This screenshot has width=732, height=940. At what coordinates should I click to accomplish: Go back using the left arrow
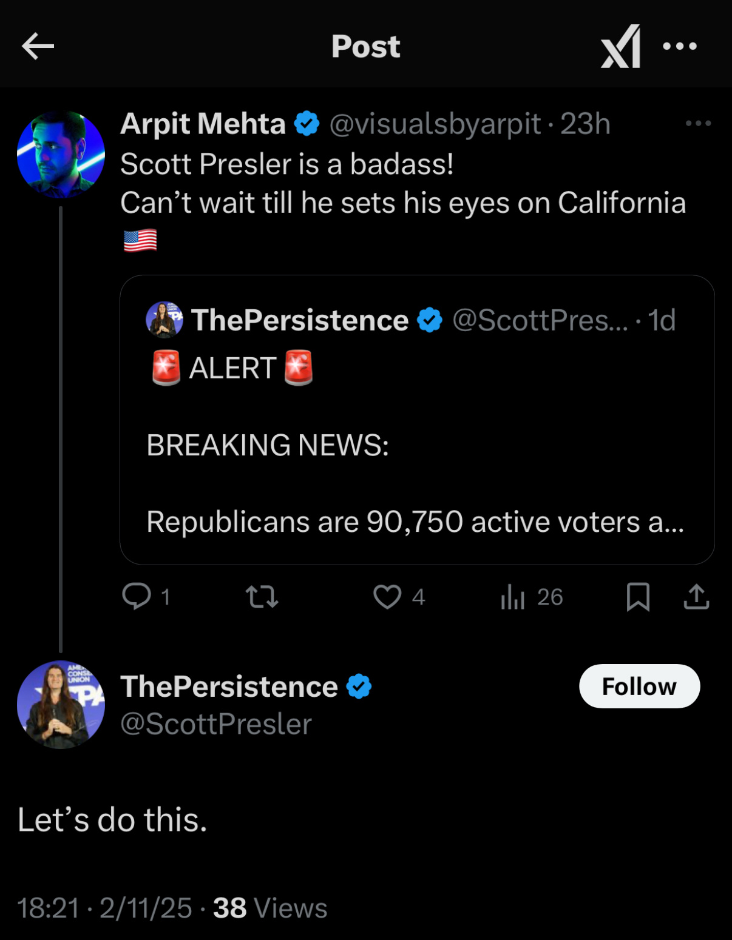[x=38, y=47]
